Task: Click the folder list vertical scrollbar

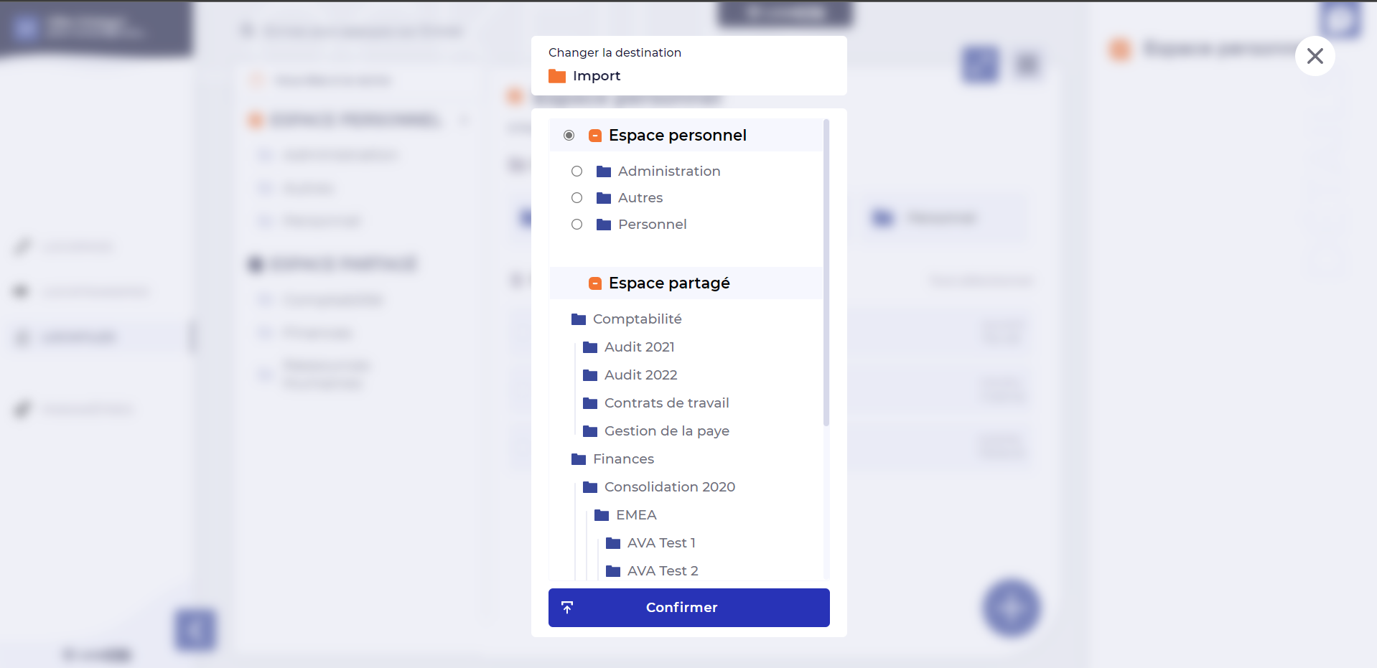Action: point(826,273)
